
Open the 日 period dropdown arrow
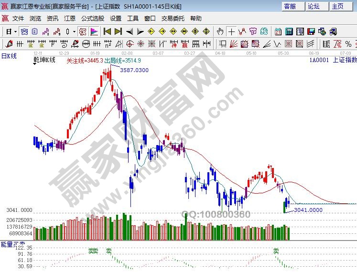[x=15, y=31]
